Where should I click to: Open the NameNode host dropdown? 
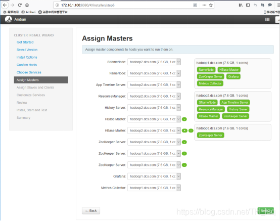pos(154,73)
